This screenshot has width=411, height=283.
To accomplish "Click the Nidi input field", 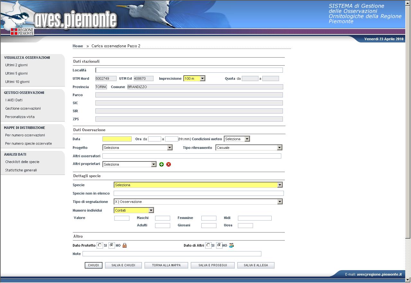I will tap(255, 218).
